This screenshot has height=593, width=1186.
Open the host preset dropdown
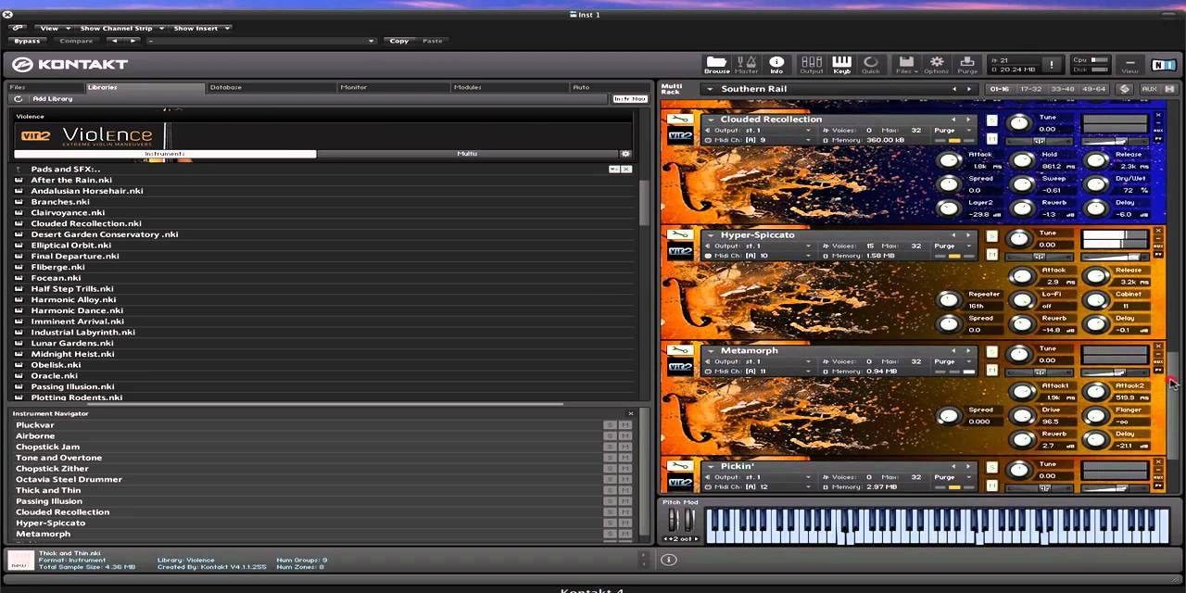[x=261, y=41]
